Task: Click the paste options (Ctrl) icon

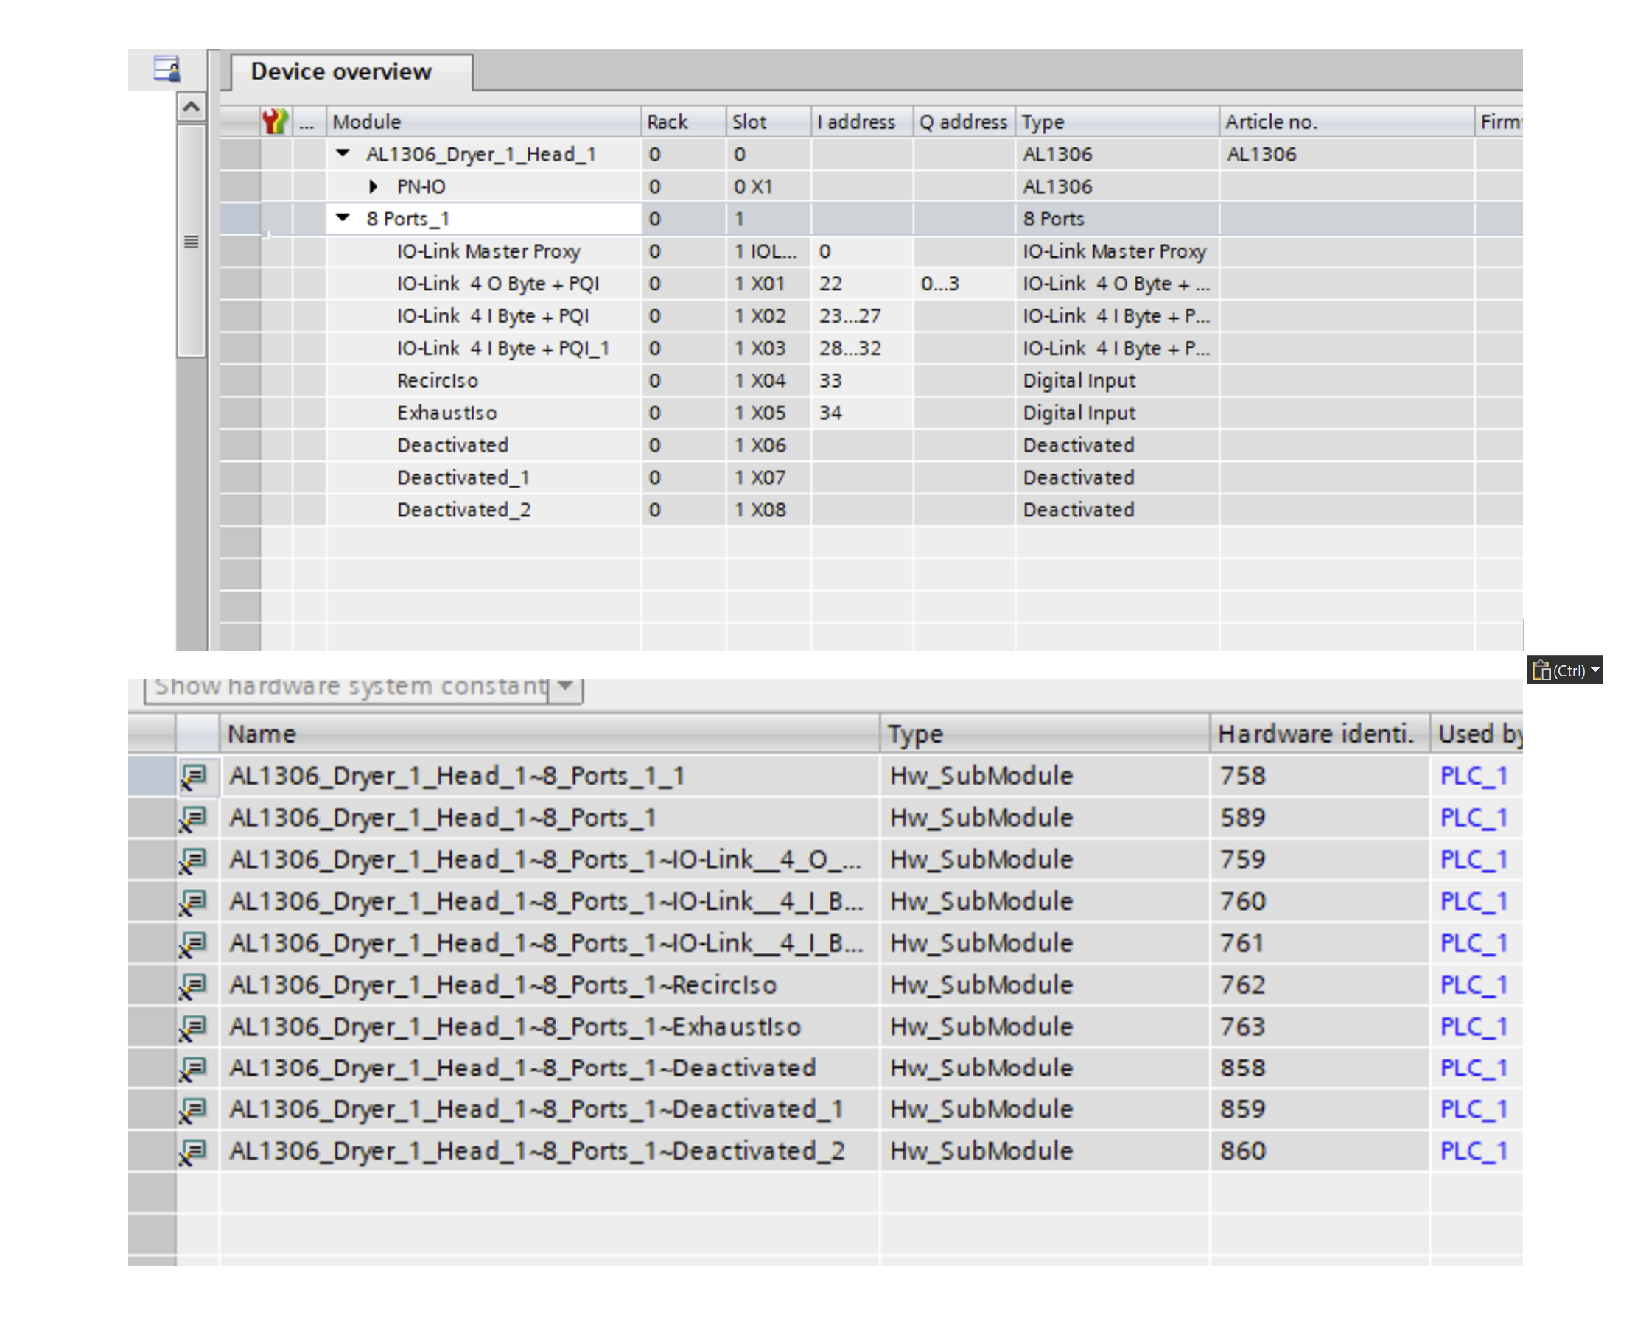Action: coord(1541,670)
